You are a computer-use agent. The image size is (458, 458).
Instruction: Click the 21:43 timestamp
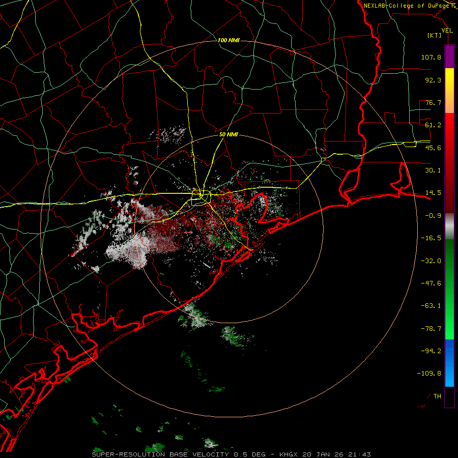pos(359,454)
